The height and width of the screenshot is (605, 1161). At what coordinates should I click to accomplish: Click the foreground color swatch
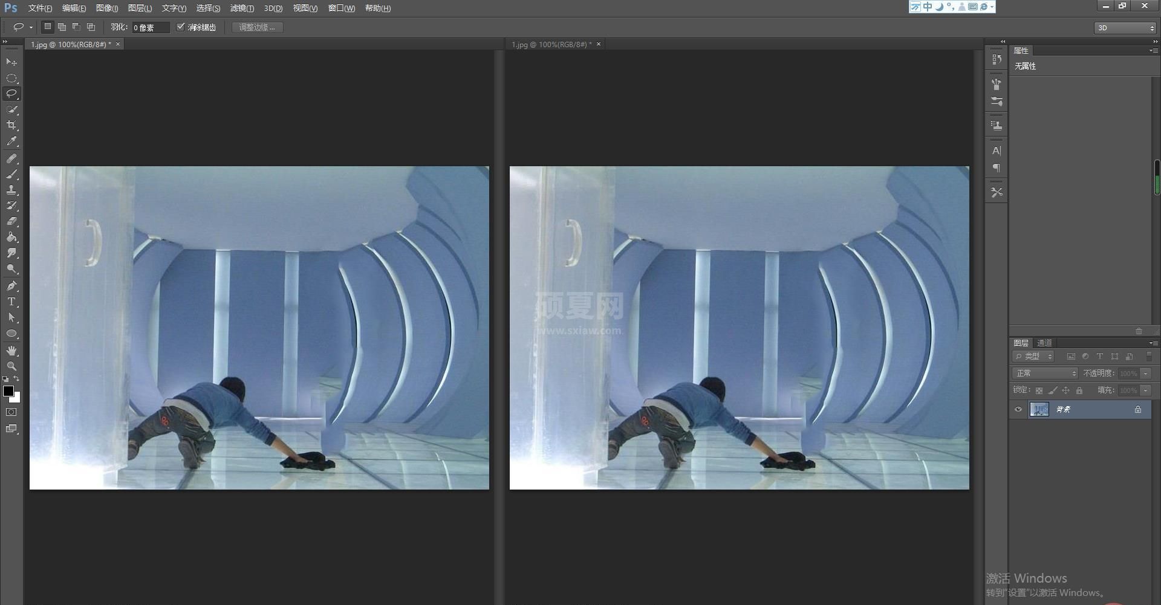(x=8, y=390)
